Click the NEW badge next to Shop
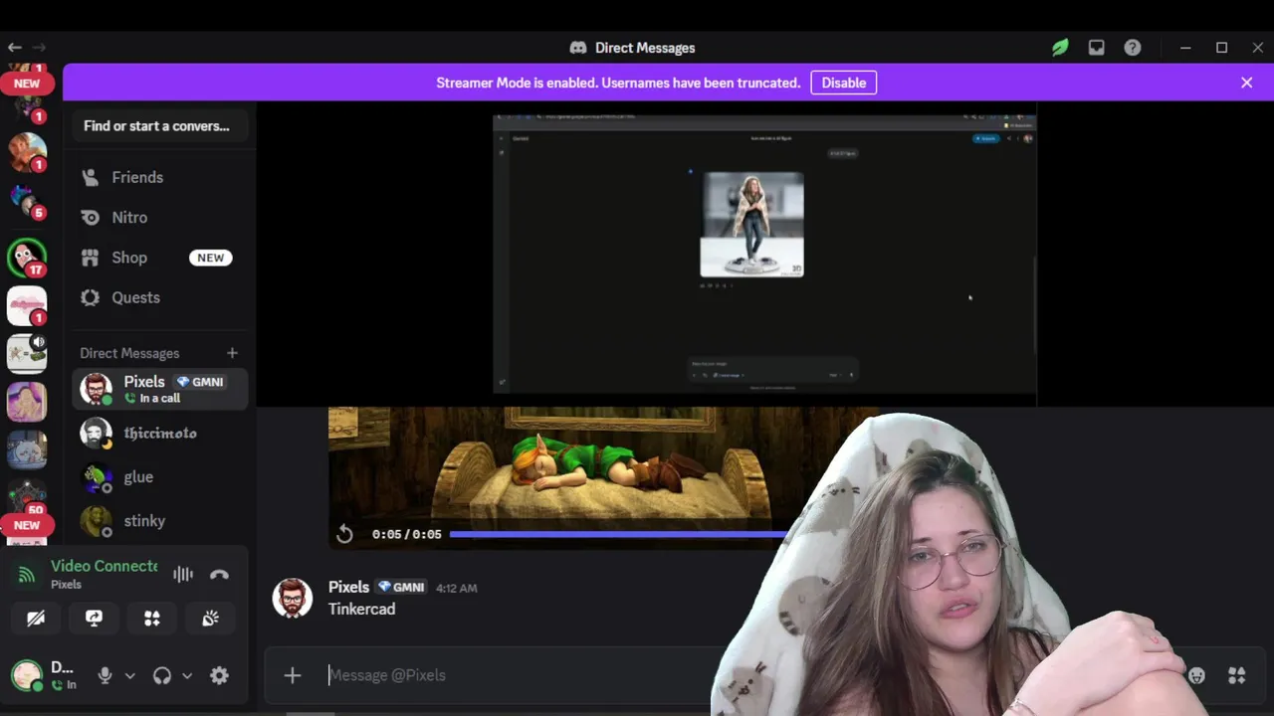This screenshot has width=1274, height=716. (210, 258)
